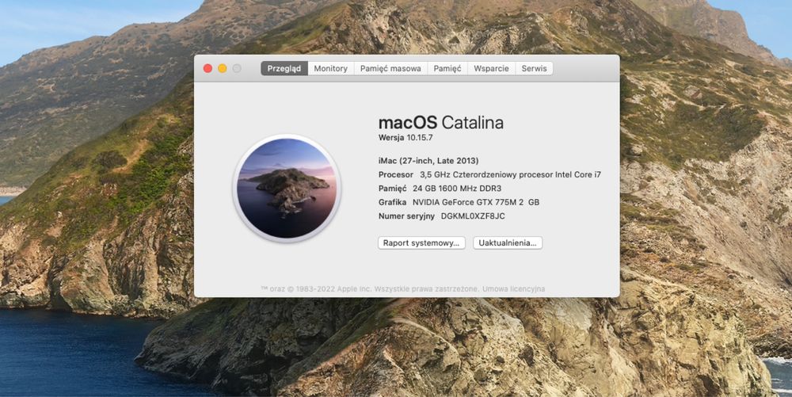This screenshot has height=397, width=792.
Task: Click the macOS Catalina title
Action: click(x=441, y=123)
